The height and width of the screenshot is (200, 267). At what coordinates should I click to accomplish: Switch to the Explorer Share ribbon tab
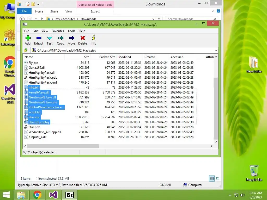click(54, 11)
